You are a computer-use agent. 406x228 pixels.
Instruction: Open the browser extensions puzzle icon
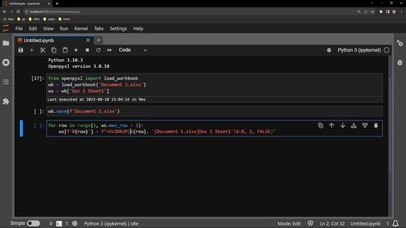click(381, 11)
